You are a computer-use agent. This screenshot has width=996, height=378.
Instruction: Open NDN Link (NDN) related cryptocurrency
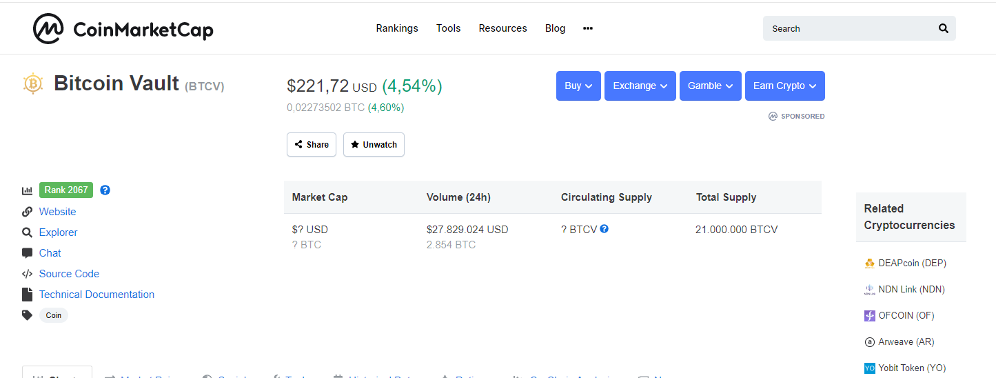pos(912,290)
